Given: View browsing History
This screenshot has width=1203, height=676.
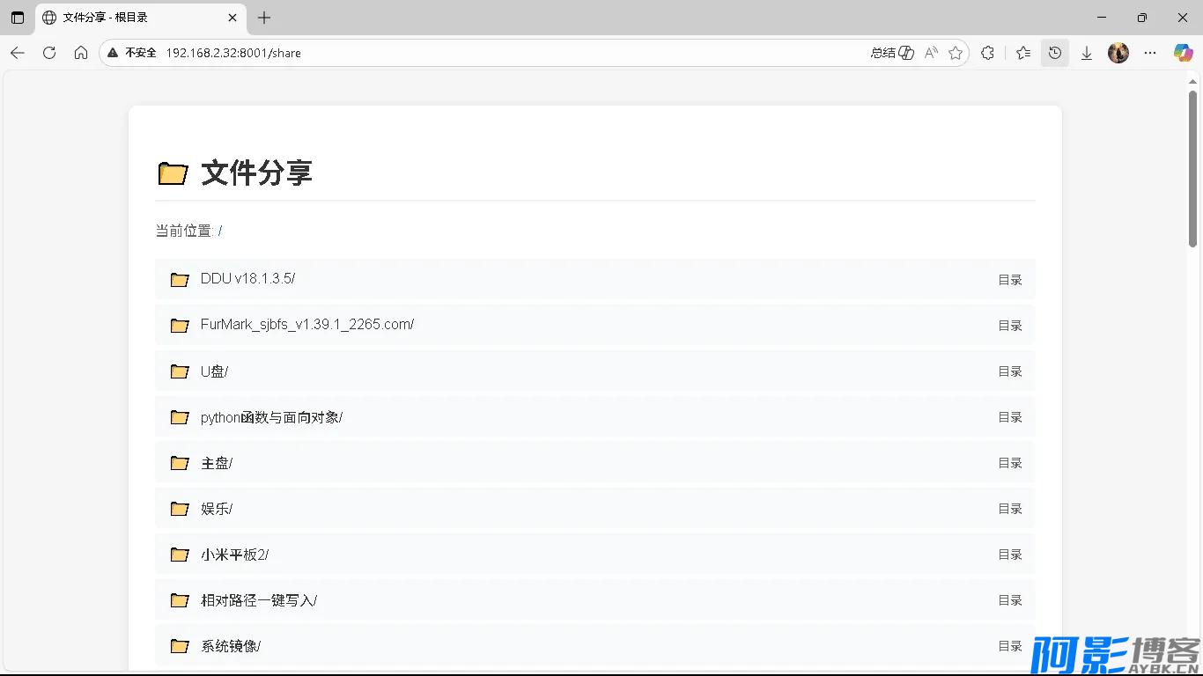Looking at the screenshot, I should coord(1054,53).
